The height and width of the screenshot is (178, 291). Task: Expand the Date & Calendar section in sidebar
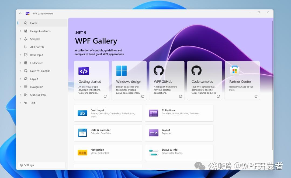click(21, 71)
